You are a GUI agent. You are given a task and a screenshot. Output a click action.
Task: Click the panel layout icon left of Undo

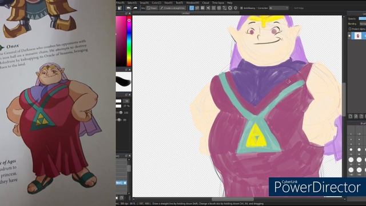tap(120, 8)
